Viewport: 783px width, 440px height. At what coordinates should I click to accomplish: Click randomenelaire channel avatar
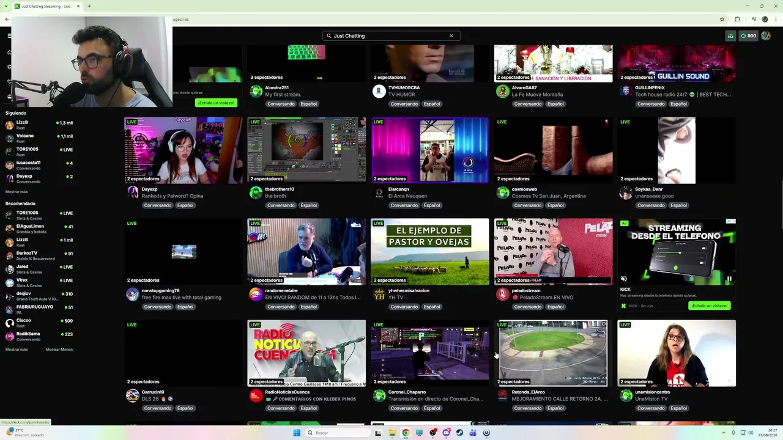(256, 294)
